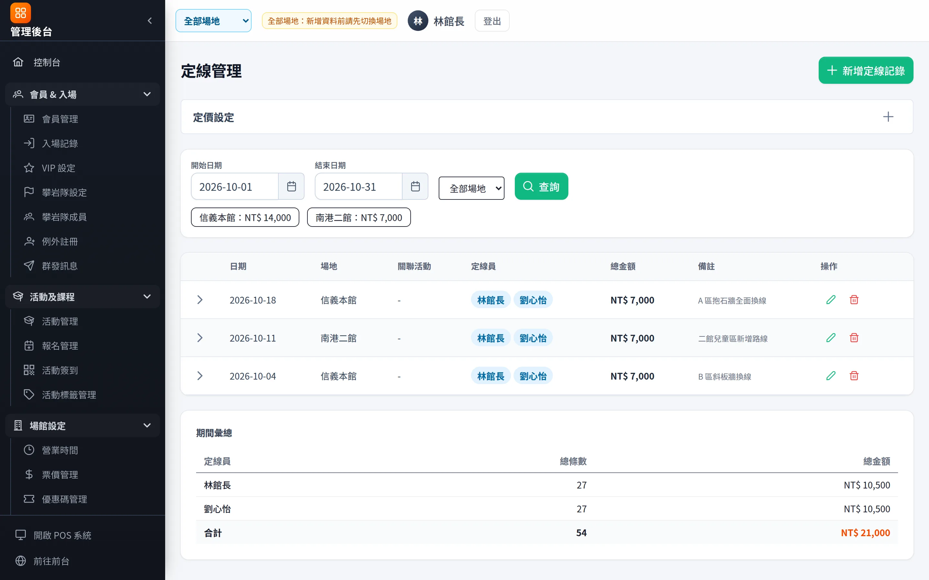
Task: Edit the 2026-10-04 record with pencil icon
Action: (831, 376)
